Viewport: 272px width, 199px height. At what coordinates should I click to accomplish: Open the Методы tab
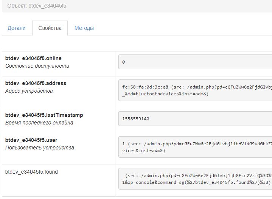point(84,28)
